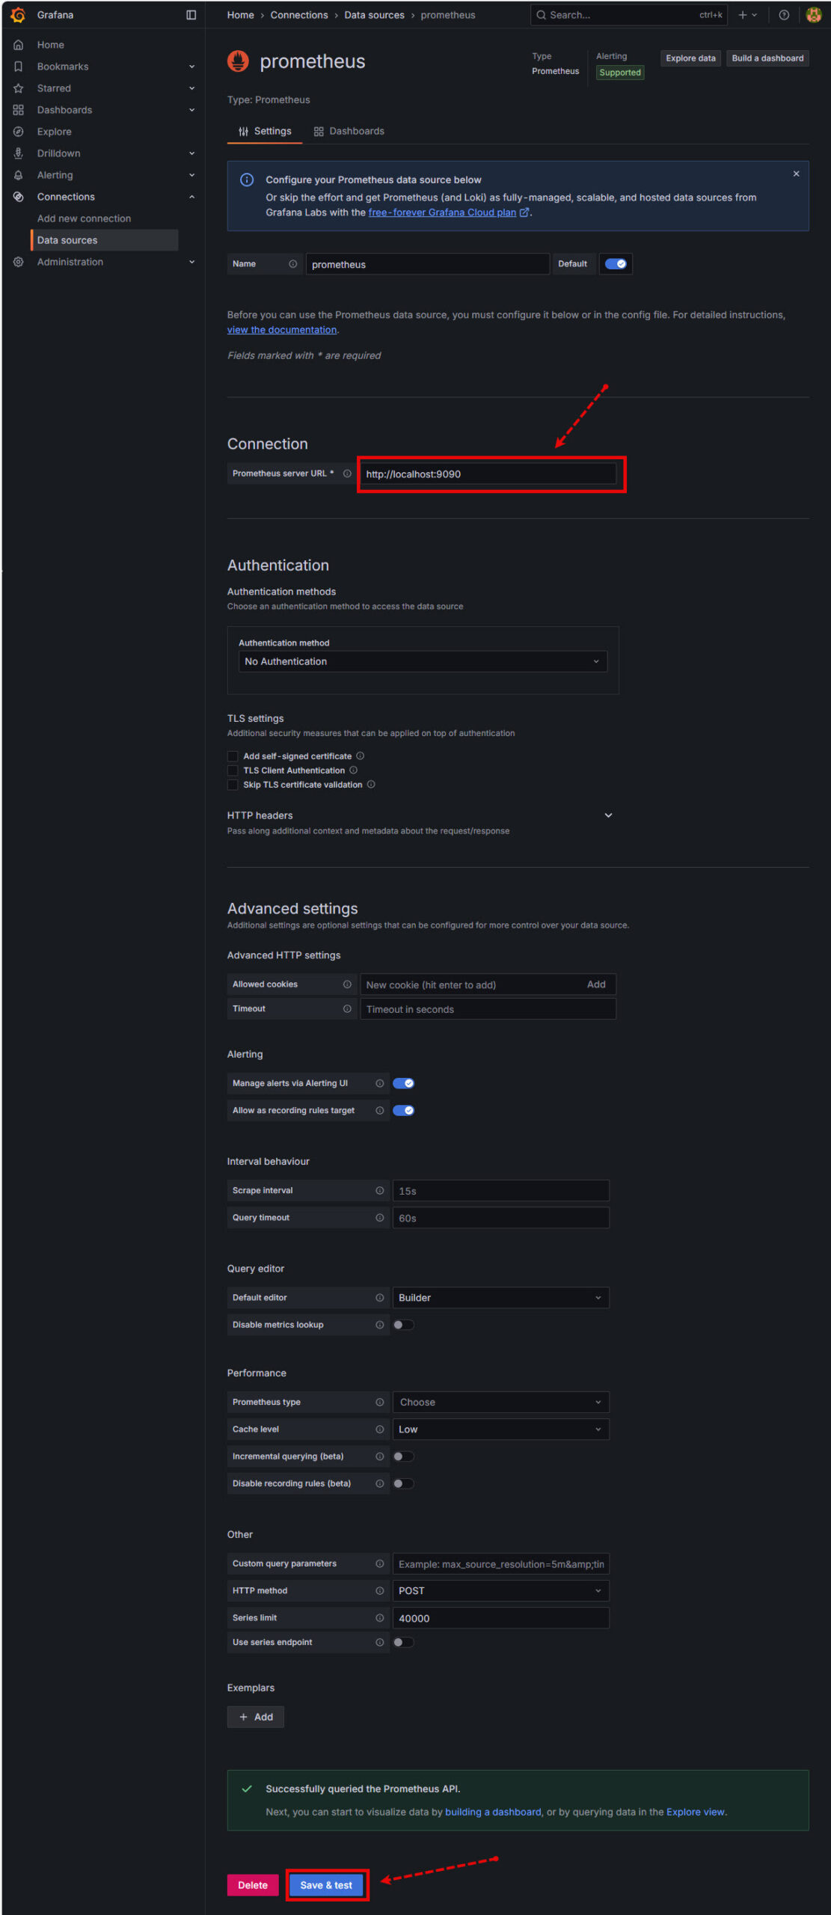Open the Authentication method dropdown
Image resolution: width=831 pixels, height=1915 pixels.
[423, 661]
